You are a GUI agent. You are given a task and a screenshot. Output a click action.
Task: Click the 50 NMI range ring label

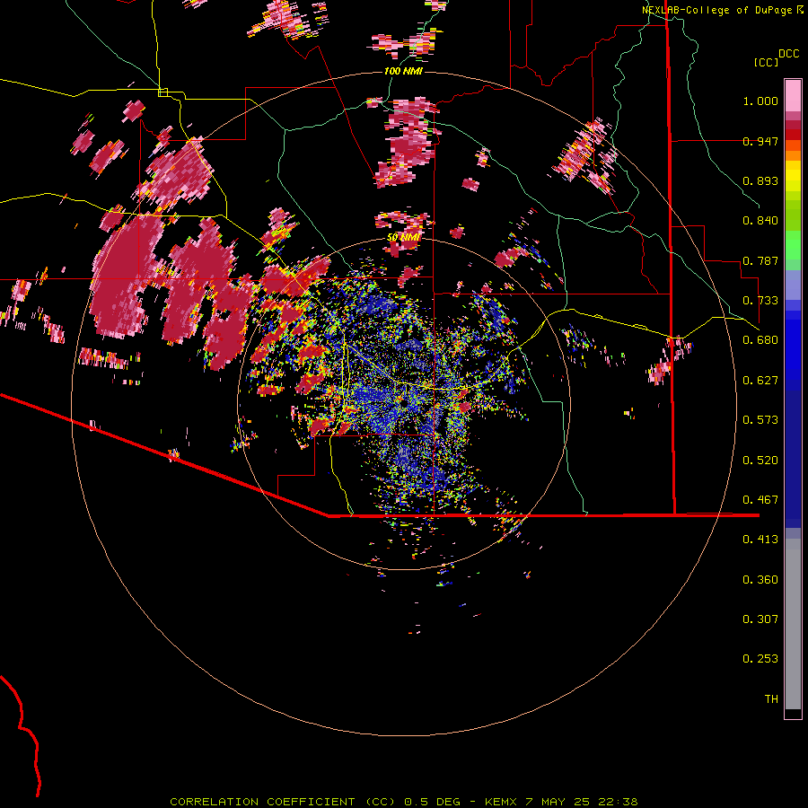click(403, 237)
